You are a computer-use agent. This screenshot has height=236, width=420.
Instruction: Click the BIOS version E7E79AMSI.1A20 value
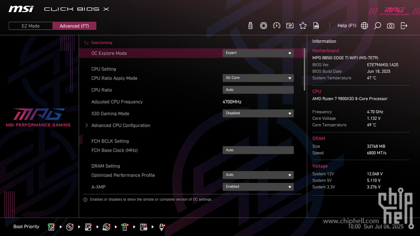[382, 65]
